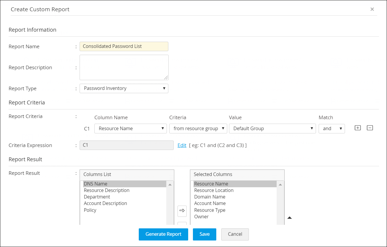The height and width of the screenshot is (247, 387).
Task: Click the Cancel button
Action: point(235,234)
